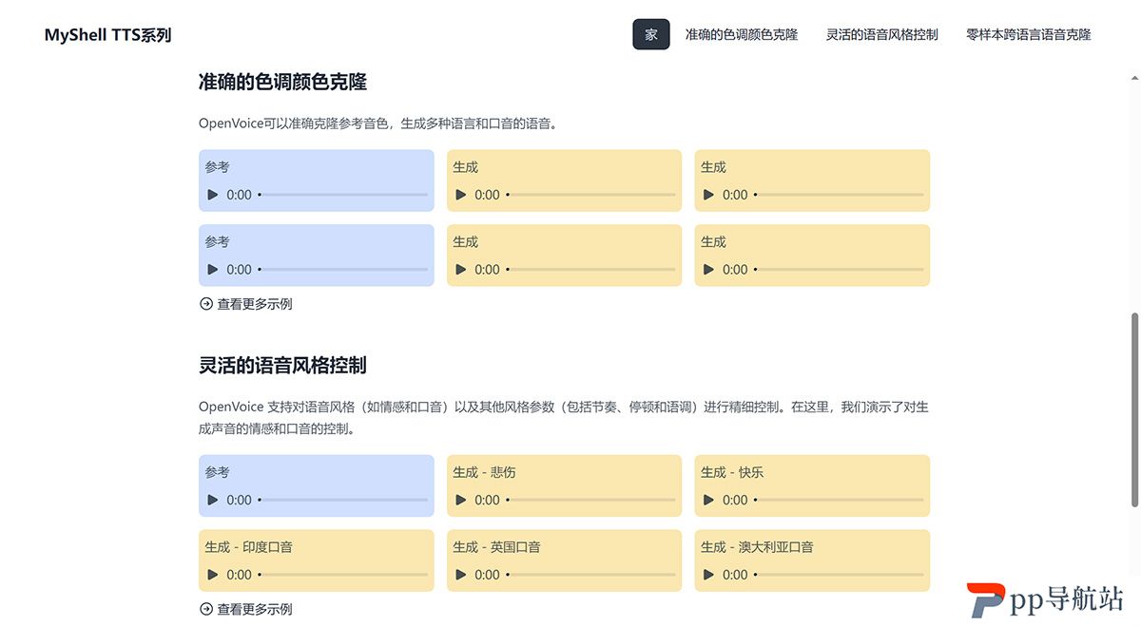Click the 生成 - 英国口音 card label
1141x626 pixels.
click(x=496, y=547)
